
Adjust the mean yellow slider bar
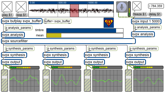point(85,35)
